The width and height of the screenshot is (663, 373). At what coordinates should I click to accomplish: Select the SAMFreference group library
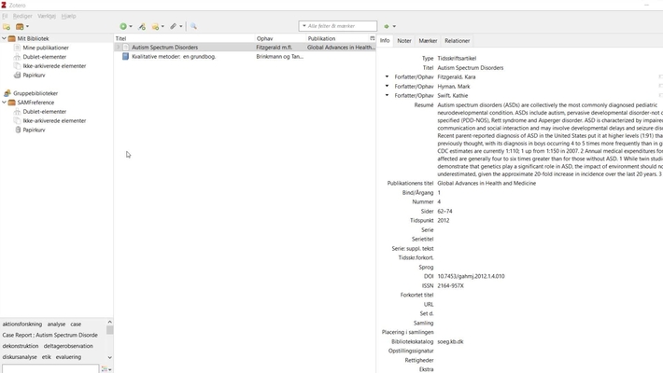[35, 103]
